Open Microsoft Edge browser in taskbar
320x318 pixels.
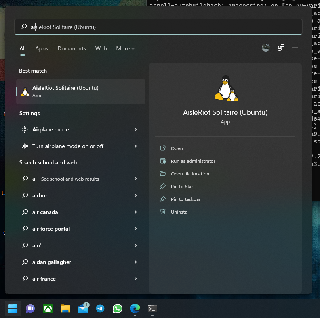click(x=135, y=308)
